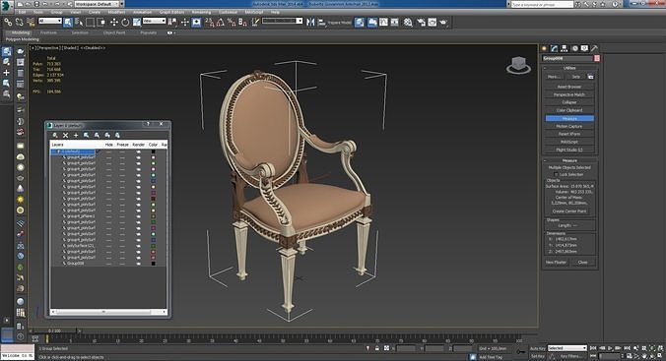Click the Edit Named Selection Sets icon
Screen dimensions: 666x361
click(255, 22)
